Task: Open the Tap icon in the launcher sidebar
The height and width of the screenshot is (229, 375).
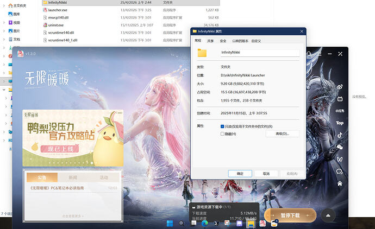Action: 340,123
